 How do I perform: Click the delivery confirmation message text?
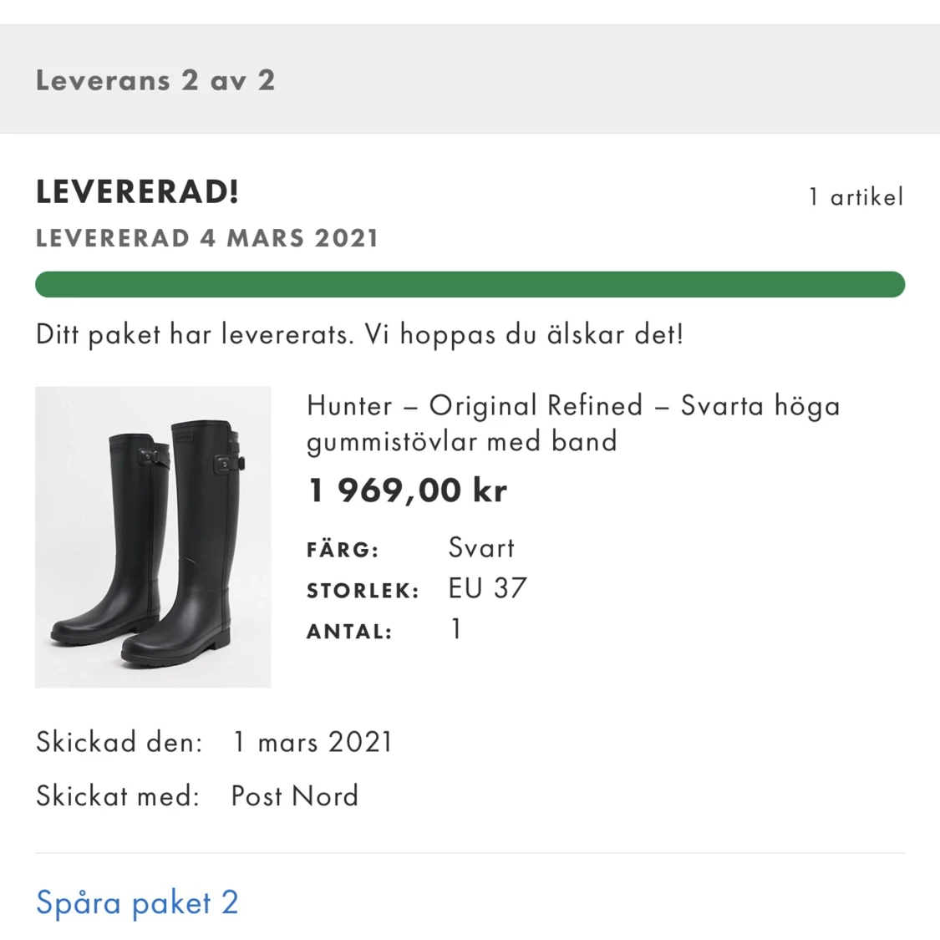point(359,334)
